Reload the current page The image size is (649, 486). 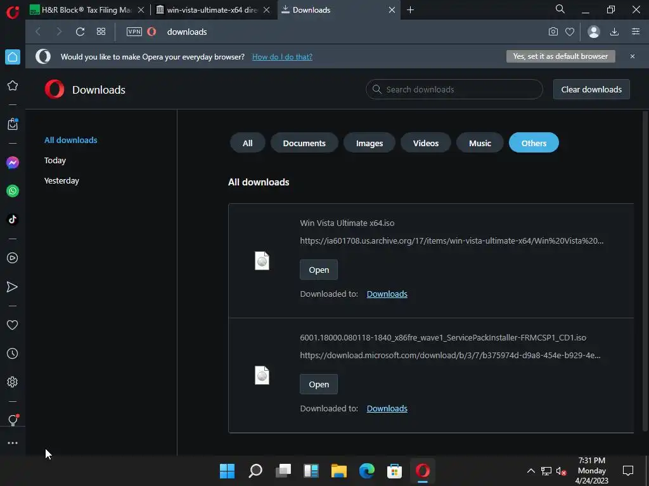click(80, 32)
